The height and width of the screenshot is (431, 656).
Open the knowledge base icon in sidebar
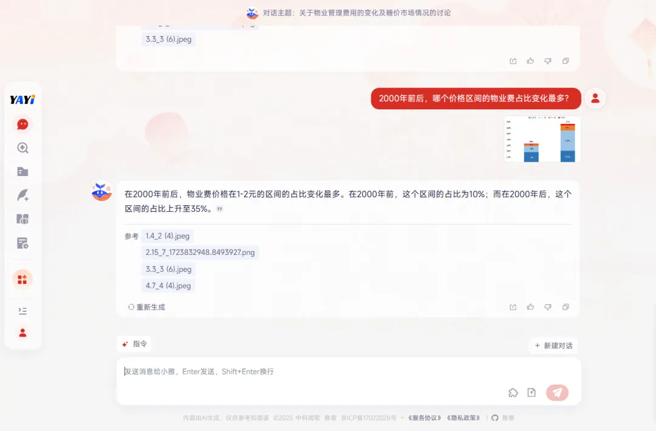click(x=22, y=219)
